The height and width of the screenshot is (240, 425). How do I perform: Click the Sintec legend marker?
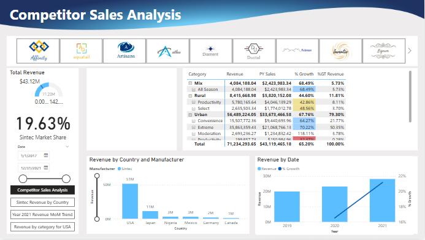pyautogui.click(x=119, y=169)
